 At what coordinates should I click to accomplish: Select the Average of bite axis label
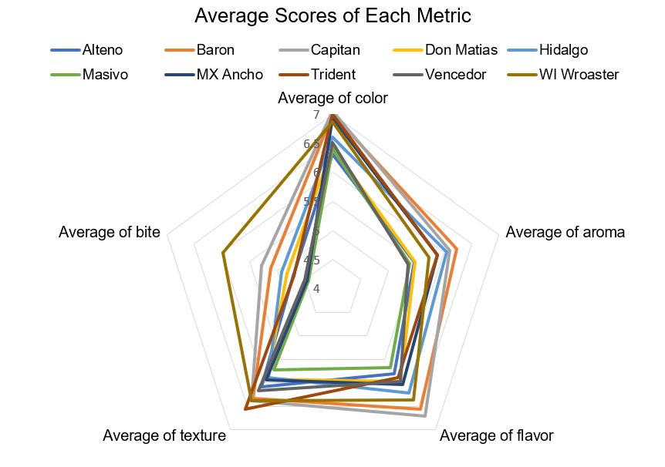coord(110,232)
